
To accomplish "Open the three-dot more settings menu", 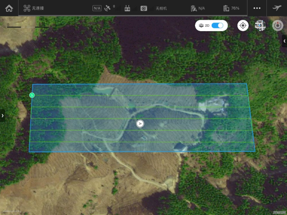I will point(257,8).
